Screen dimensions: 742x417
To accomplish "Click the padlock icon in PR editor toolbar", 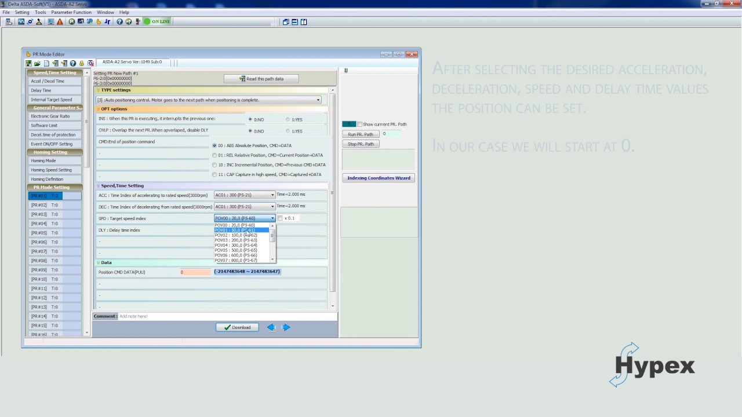I will click(x=82, y=63).
